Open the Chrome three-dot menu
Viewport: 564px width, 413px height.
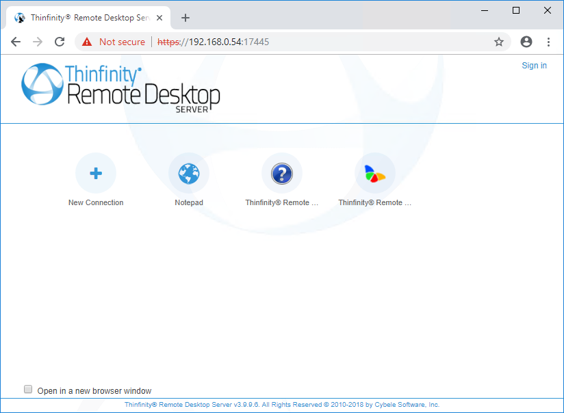548,42
